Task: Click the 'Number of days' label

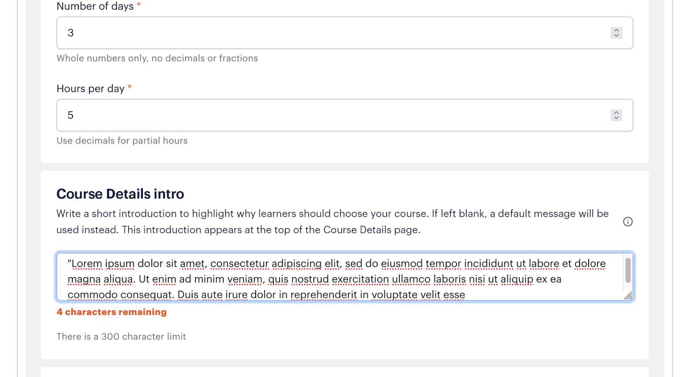Action: [95, 6]
